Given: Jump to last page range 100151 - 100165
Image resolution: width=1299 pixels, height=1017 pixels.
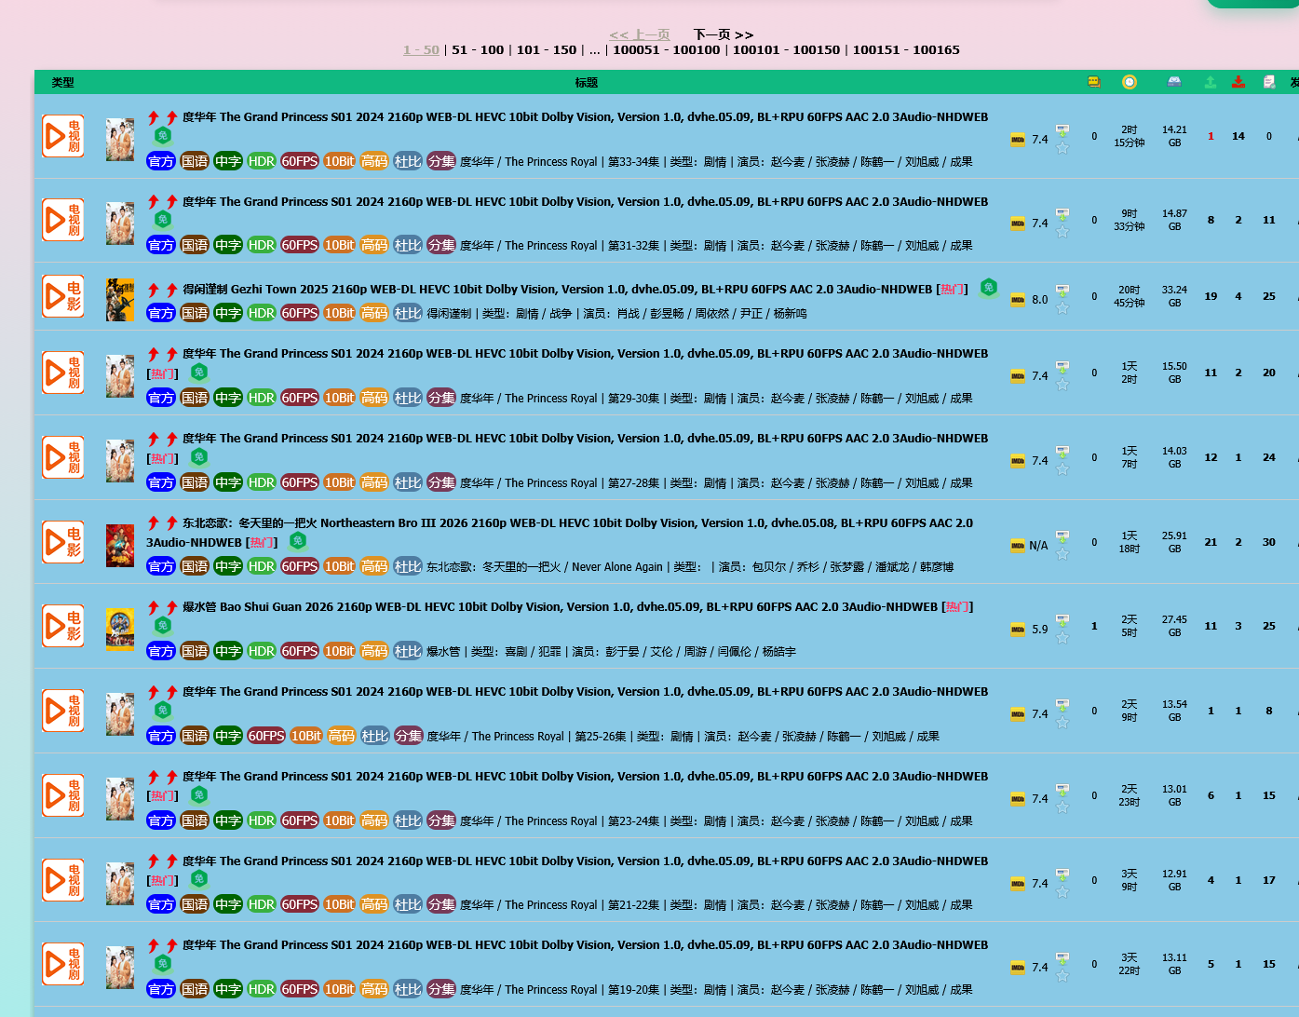Looking at the screenshot, I should click(906, 50).
